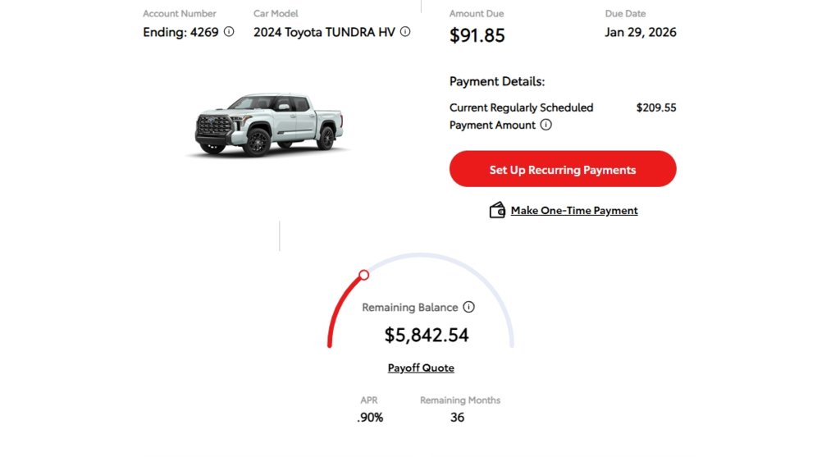Click the wallet icon beside Make One-Time Payment
Image resolution: width=840 pixels, height=457 pixels.
pyautogui.click(x=497, y=210)
